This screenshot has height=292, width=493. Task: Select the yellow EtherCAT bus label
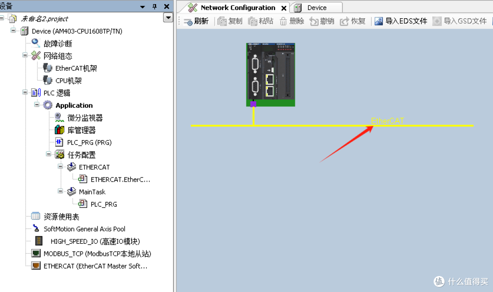coord(388,121)
